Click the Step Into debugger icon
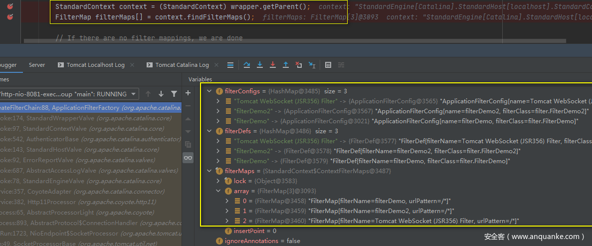Image resolution: width=592 pixels, height=246 pixels. 260,65
